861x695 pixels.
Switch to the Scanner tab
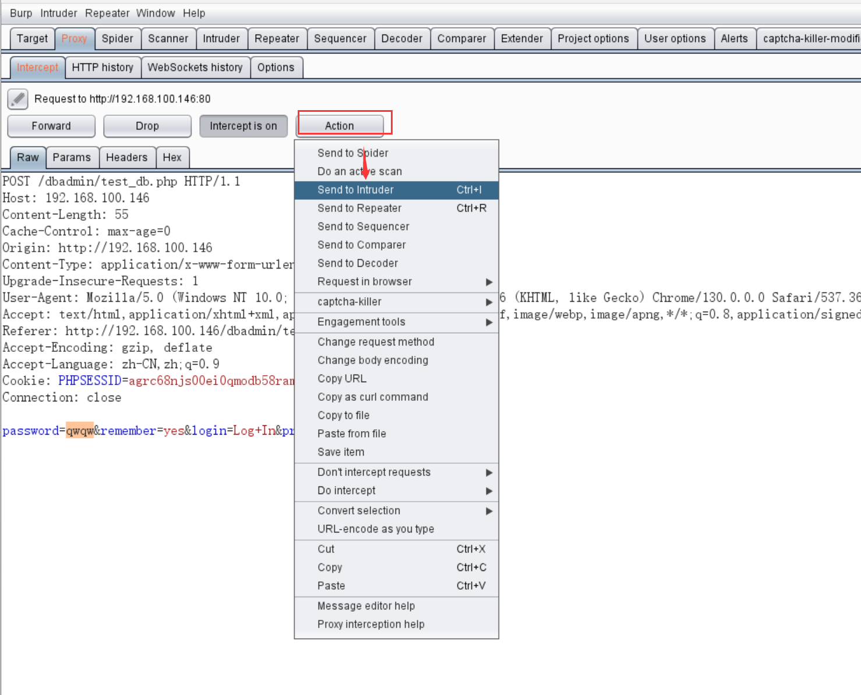(x=168, y=38)
